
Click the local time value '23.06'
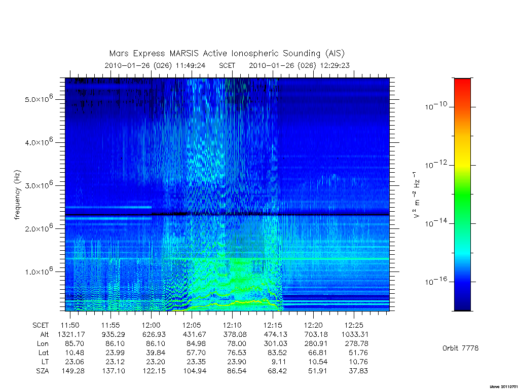(x=75, y=362)
